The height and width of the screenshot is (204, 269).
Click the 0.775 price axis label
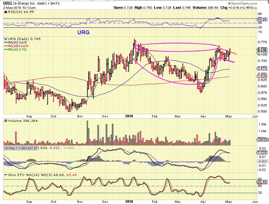coord(262,42)
